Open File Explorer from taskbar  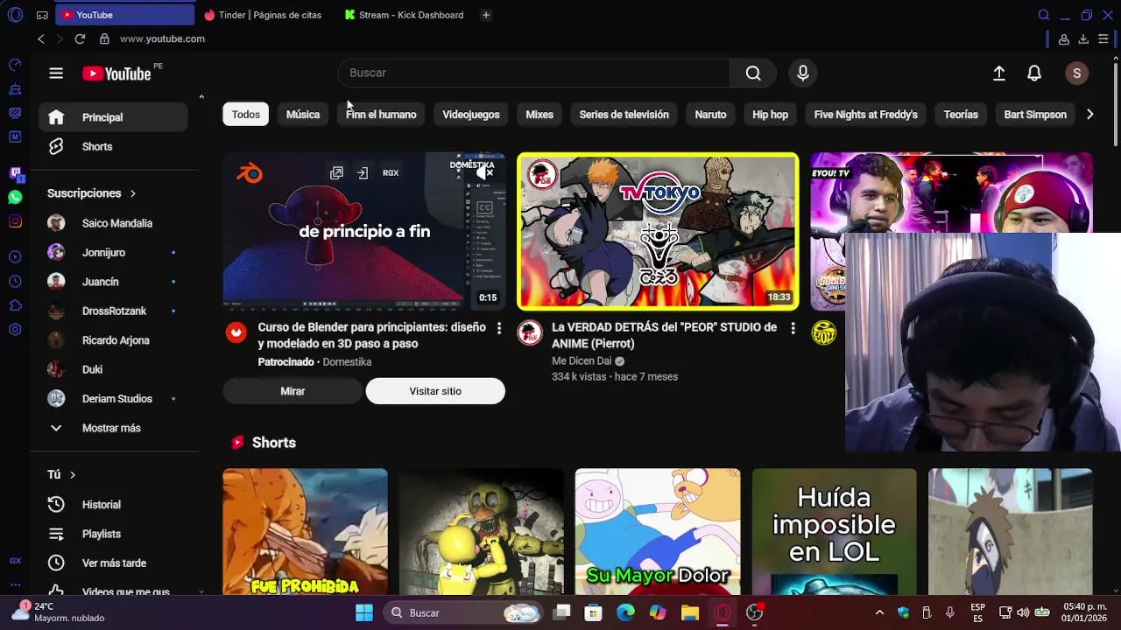coord(690,612)
